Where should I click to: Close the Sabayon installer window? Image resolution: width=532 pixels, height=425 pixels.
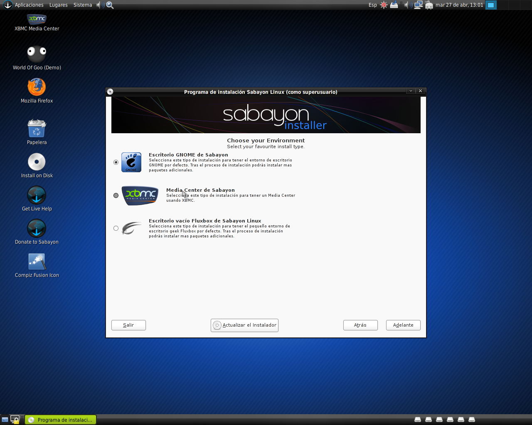point(420,91)
